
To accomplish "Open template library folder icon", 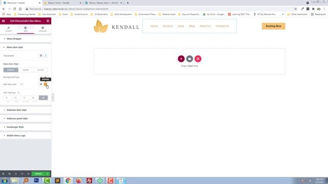I will [x=190, y=59].
